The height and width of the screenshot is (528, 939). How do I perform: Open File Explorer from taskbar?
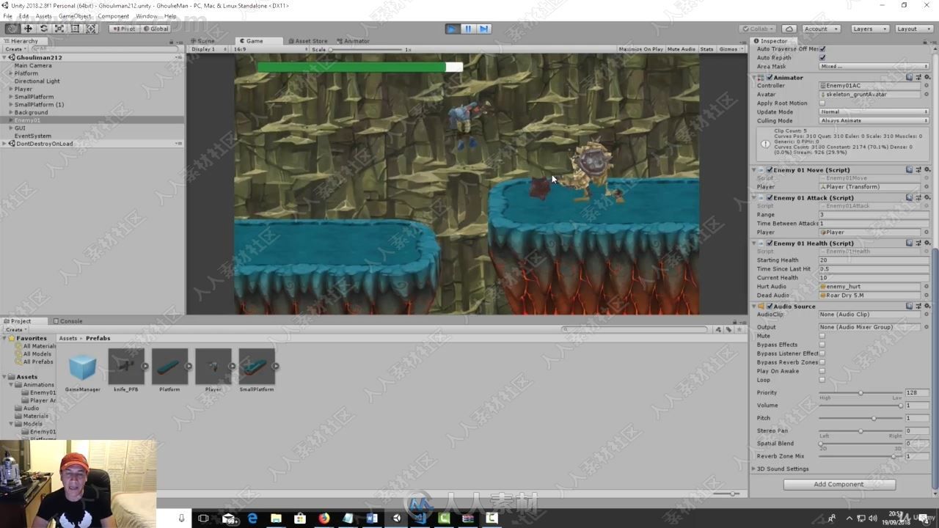[x=276, y=518]
